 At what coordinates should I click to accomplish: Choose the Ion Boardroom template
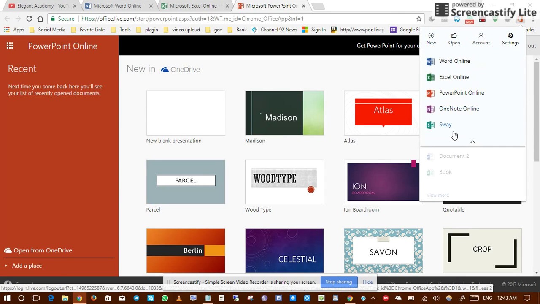pyautogui.click(x=382, y=182)
